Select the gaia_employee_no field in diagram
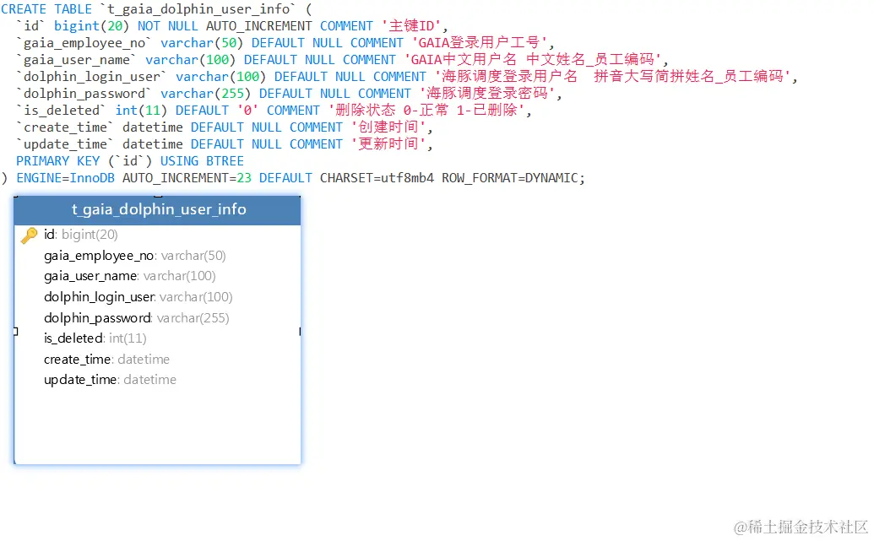The width and height of the screenshot is (874, 541). tap(135, 256)
